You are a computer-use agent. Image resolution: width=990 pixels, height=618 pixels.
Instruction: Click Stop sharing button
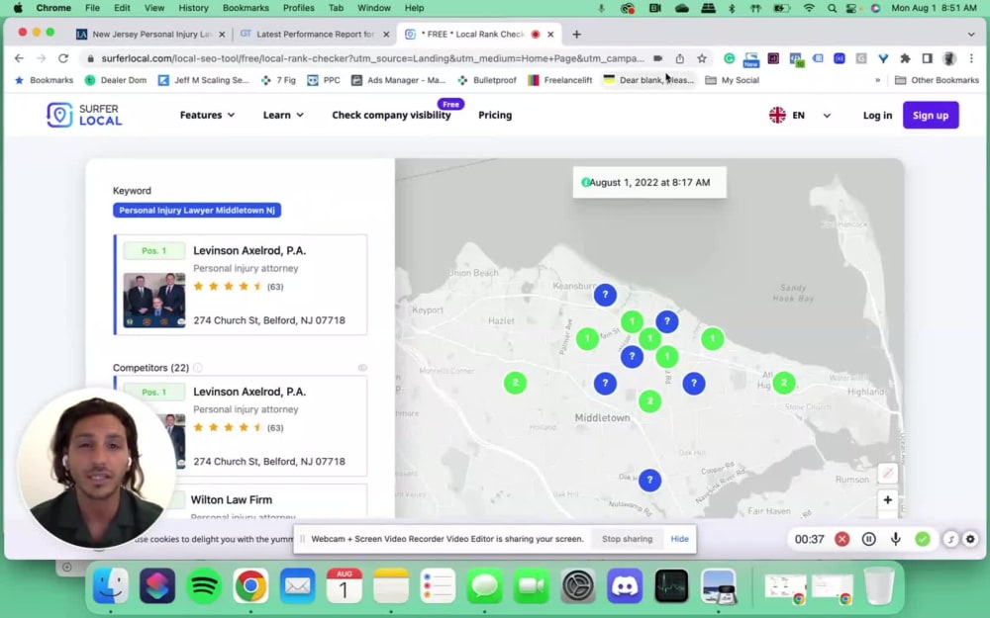click(627, 539)
